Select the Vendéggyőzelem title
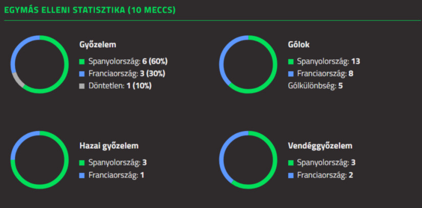Viewport: 422px width, 208px height. 320,146
